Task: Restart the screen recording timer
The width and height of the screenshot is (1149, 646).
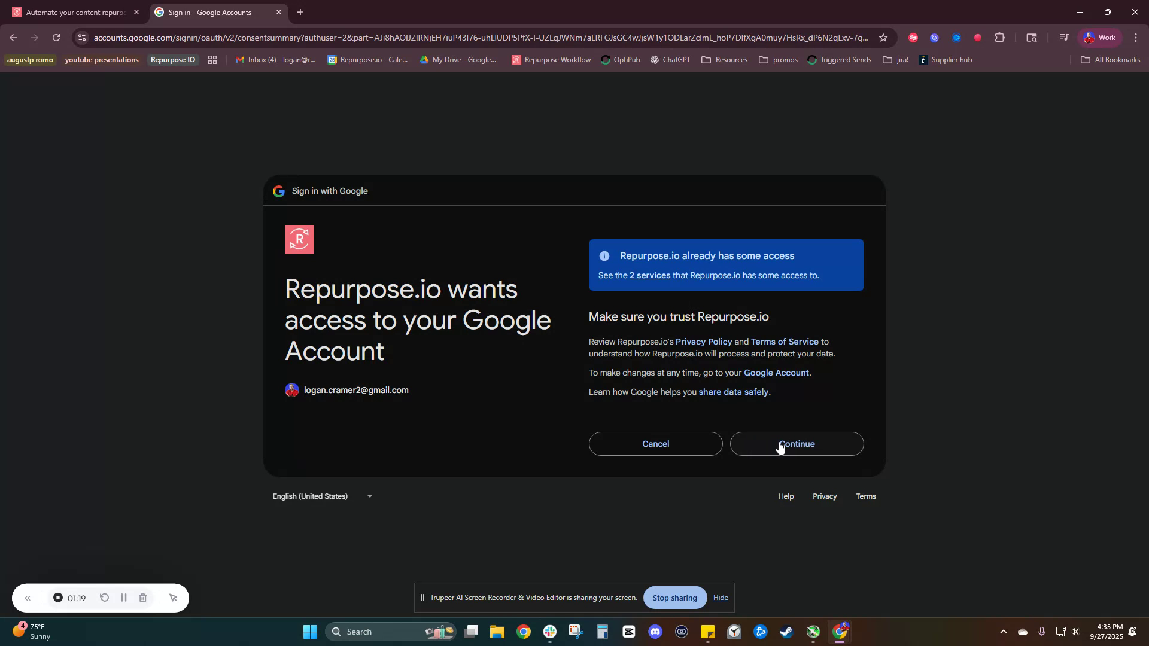Action: (x=104, y=598)
